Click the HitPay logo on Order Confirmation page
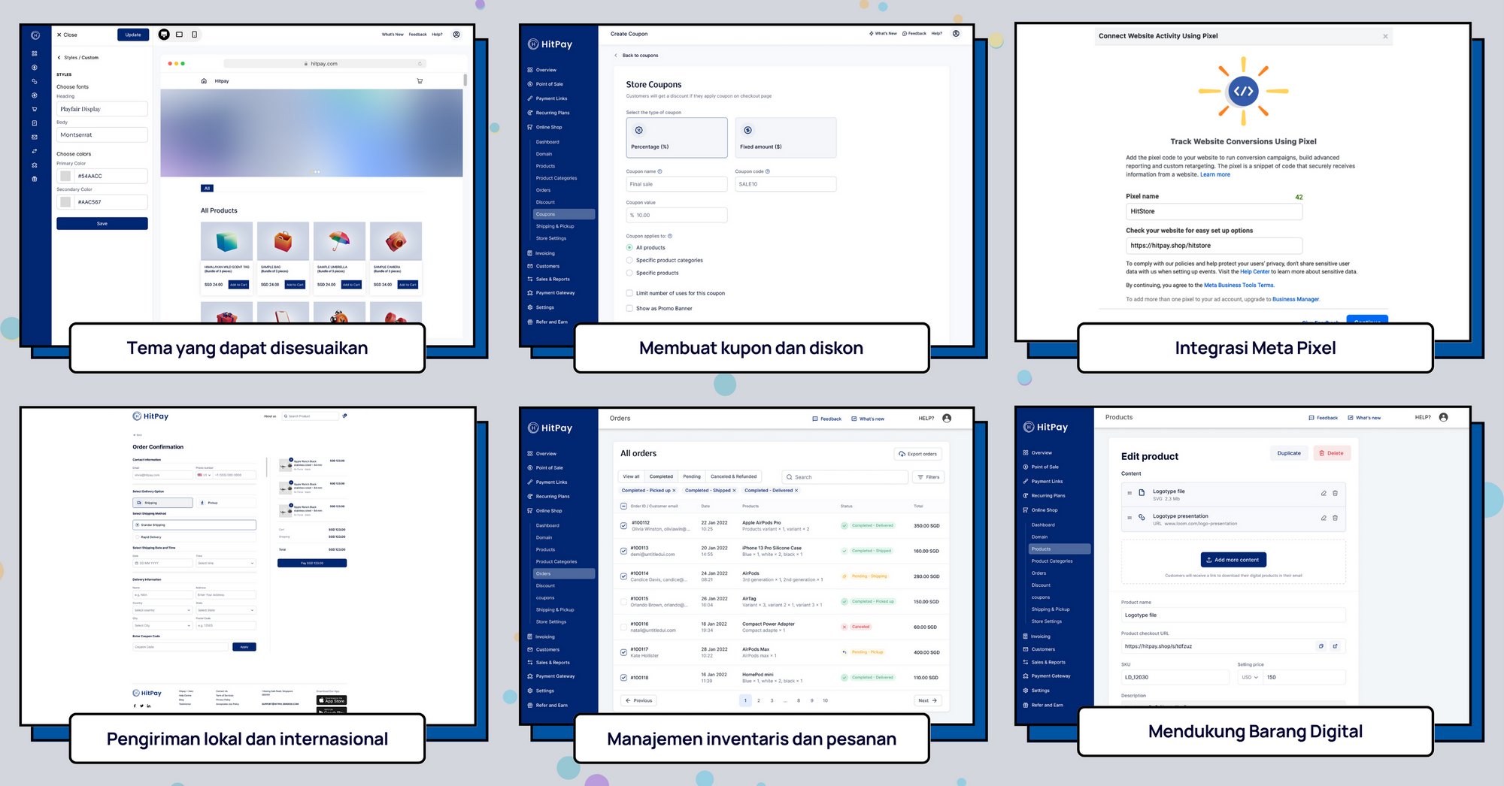This screenshot has height=786, width=1504. click(150, 416)
